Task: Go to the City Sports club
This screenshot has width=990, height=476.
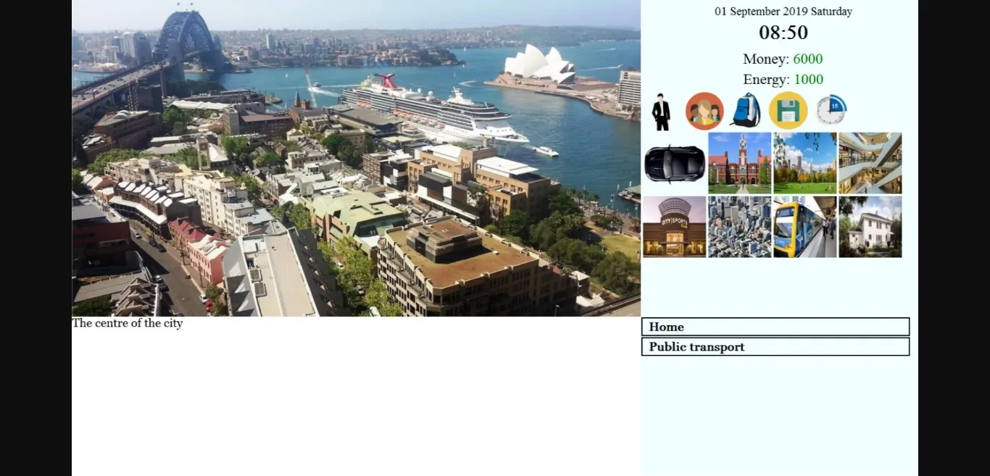Action: (675, 227)
